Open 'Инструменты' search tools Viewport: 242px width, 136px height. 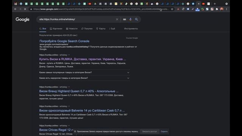pyautogui.click(x=131, y=29)
